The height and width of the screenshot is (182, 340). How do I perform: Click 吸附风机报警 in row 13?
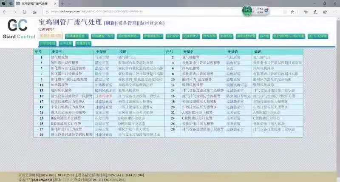(x=61, y=90)
